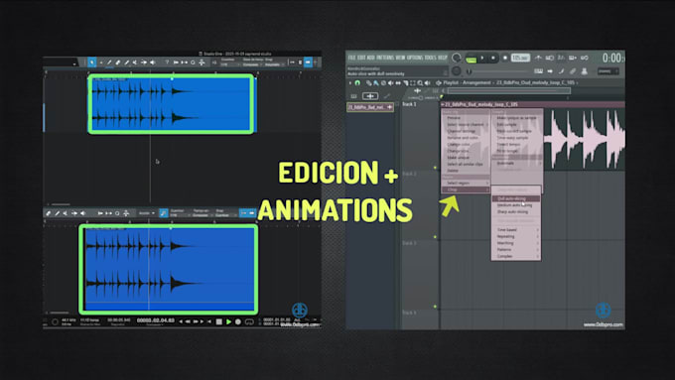The width and height of the screenshot is (675, 380).
Task: Click the Stop button in FL Studio transport
Action: pyautogui.click(x=493, y=58)
